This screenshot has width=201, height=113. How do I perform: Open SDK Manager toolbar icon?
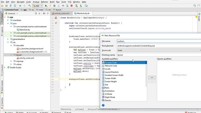tap(81, 6)
